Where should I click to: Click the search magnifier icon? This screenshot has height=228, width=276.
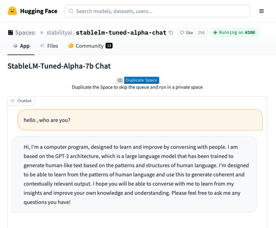pos(71,11)
